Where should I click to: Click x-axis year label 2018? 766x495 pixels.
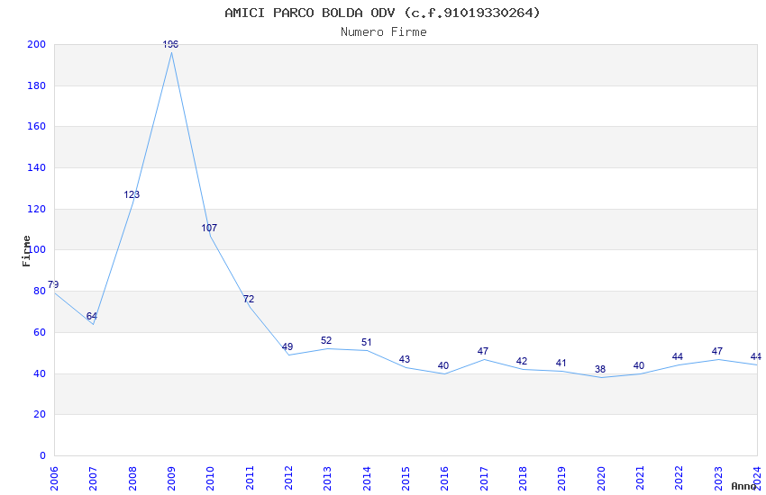[x=523, y=479]
